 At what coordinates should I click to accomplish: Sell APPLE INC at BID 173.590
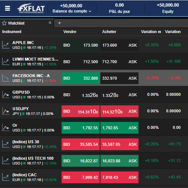pyautogui.click(x=81, y=45)
